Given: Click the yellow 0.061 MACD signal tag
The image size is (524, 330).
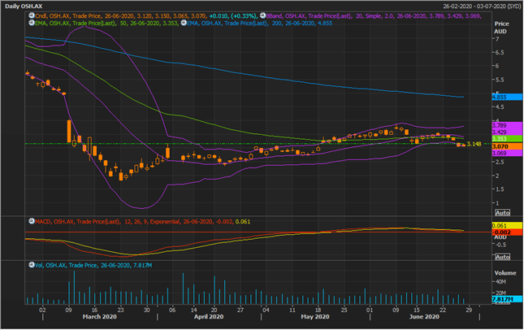Looking at the screenshot, I should tap(507, 226).
